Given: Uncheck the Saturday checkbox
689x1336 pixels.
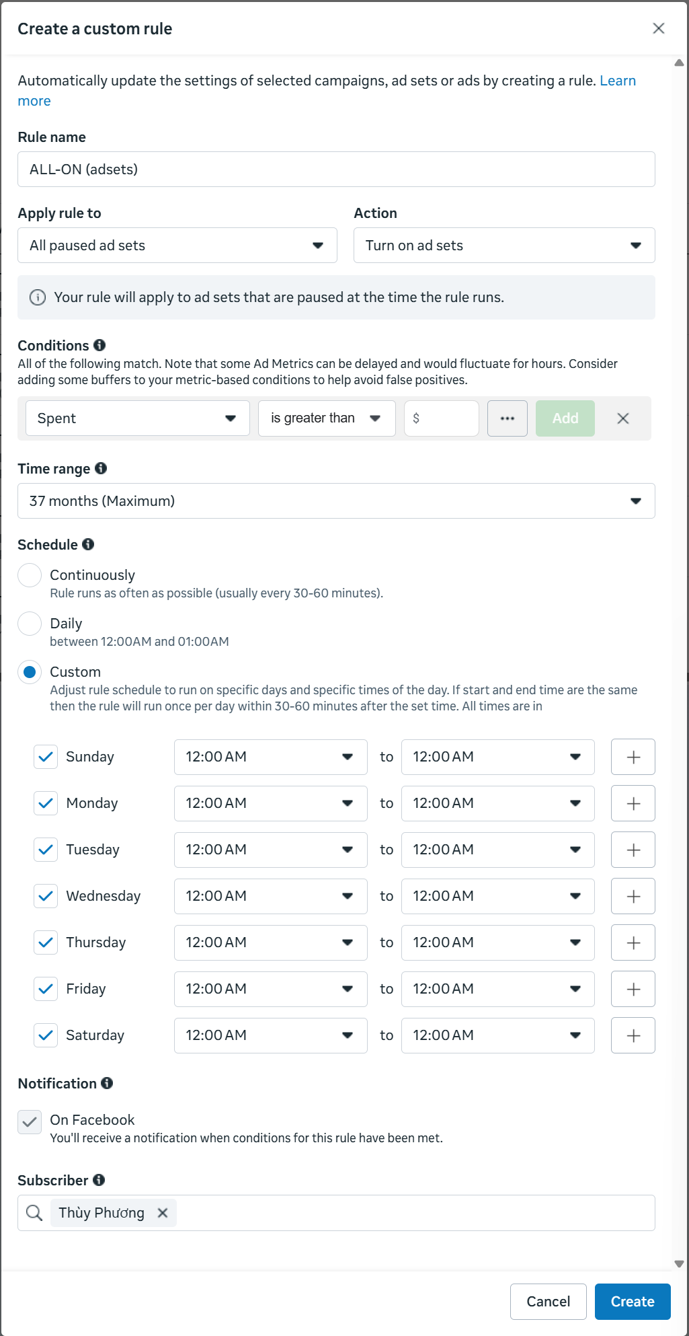Looking at the screenshot, I should click(46, 1035).
